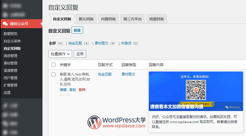Image resolution: width=246 pixels, height=136 pixels.
Task: Switch to the 默认回复 tab
Action: (x=86, y=19)
